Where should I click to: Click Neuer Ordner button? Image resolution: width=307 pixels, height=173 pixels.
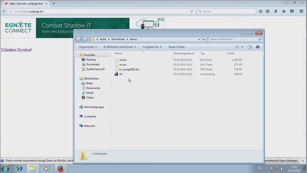point(177,47)
